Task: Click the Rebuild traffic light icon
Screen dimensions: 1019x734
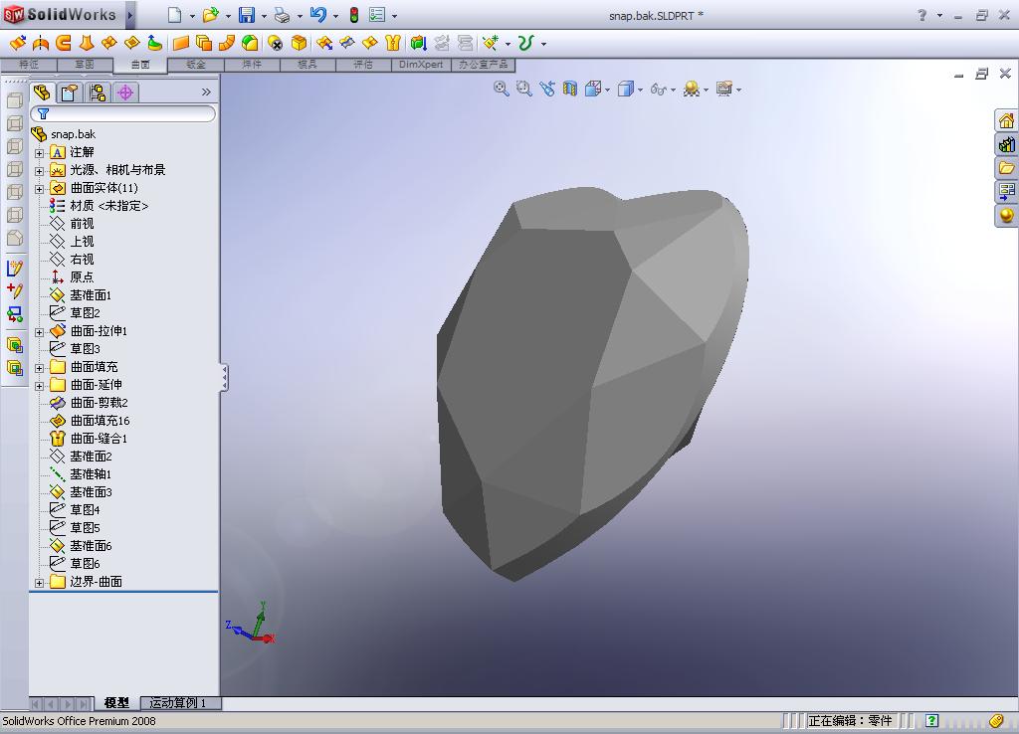Action: pos(354,15)
